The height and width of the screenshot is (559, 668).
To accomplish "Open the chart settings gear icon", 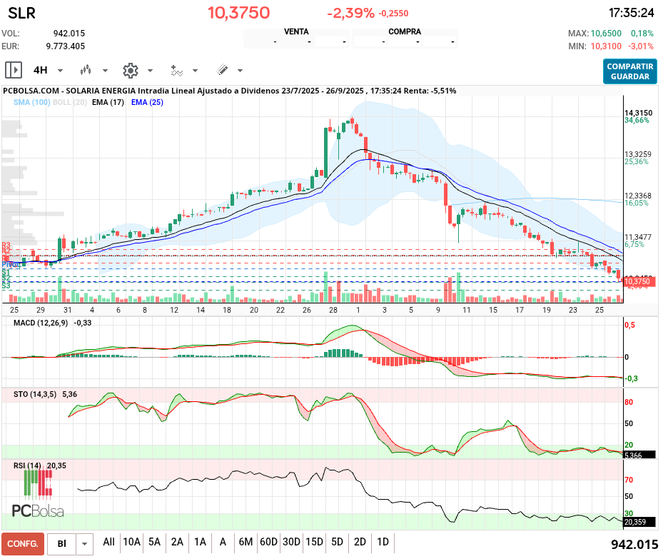I will 130,70.
